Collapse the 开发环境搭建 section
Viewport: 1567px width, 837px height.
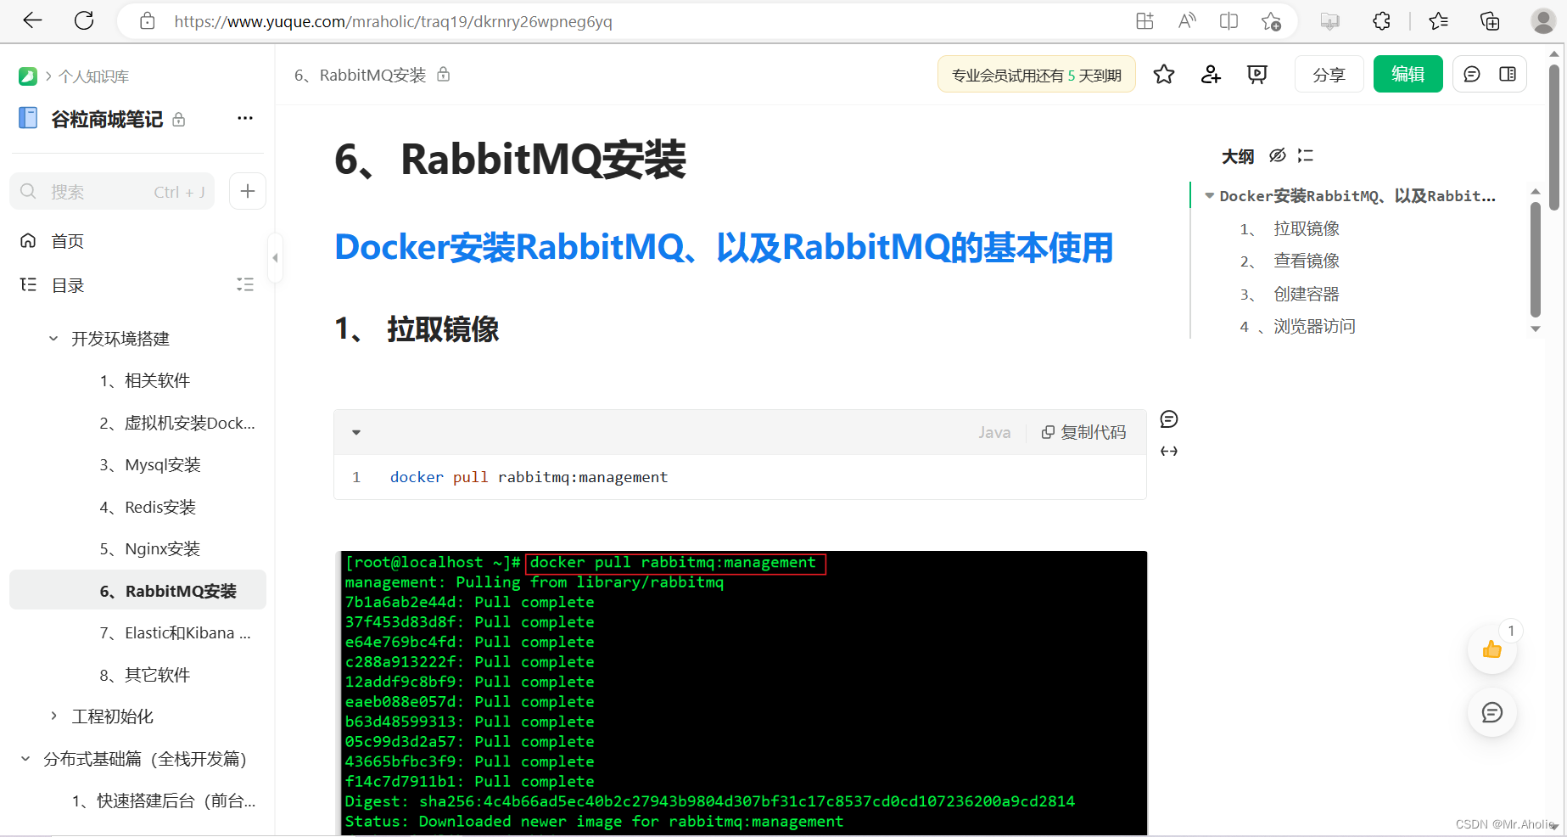point(53,338)
